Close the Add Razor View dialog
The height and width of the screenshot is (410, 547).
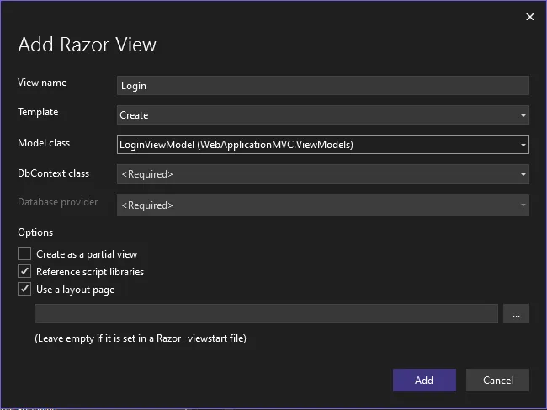point(529,17)
